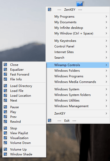Screen dimensions: 110x161
Task: Click the ZenKEY desktop launcher icon
Action: tap(80, 4)
